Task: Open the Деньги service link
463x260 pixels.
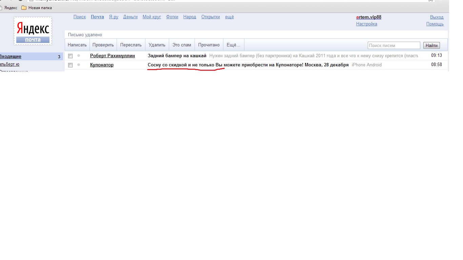Action: pyautogui.click(x=130, y=17)
